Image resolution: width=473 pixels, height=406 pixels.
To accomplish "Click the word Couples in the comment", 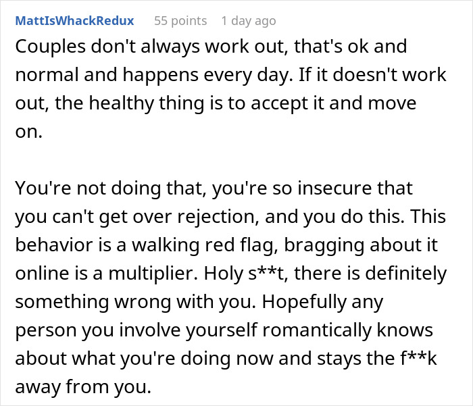I will [51, 48].
